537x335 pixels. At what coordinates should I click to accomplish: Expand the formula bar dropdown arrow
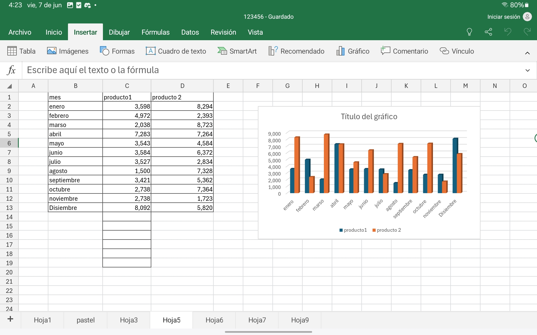[x=527, y=70]
